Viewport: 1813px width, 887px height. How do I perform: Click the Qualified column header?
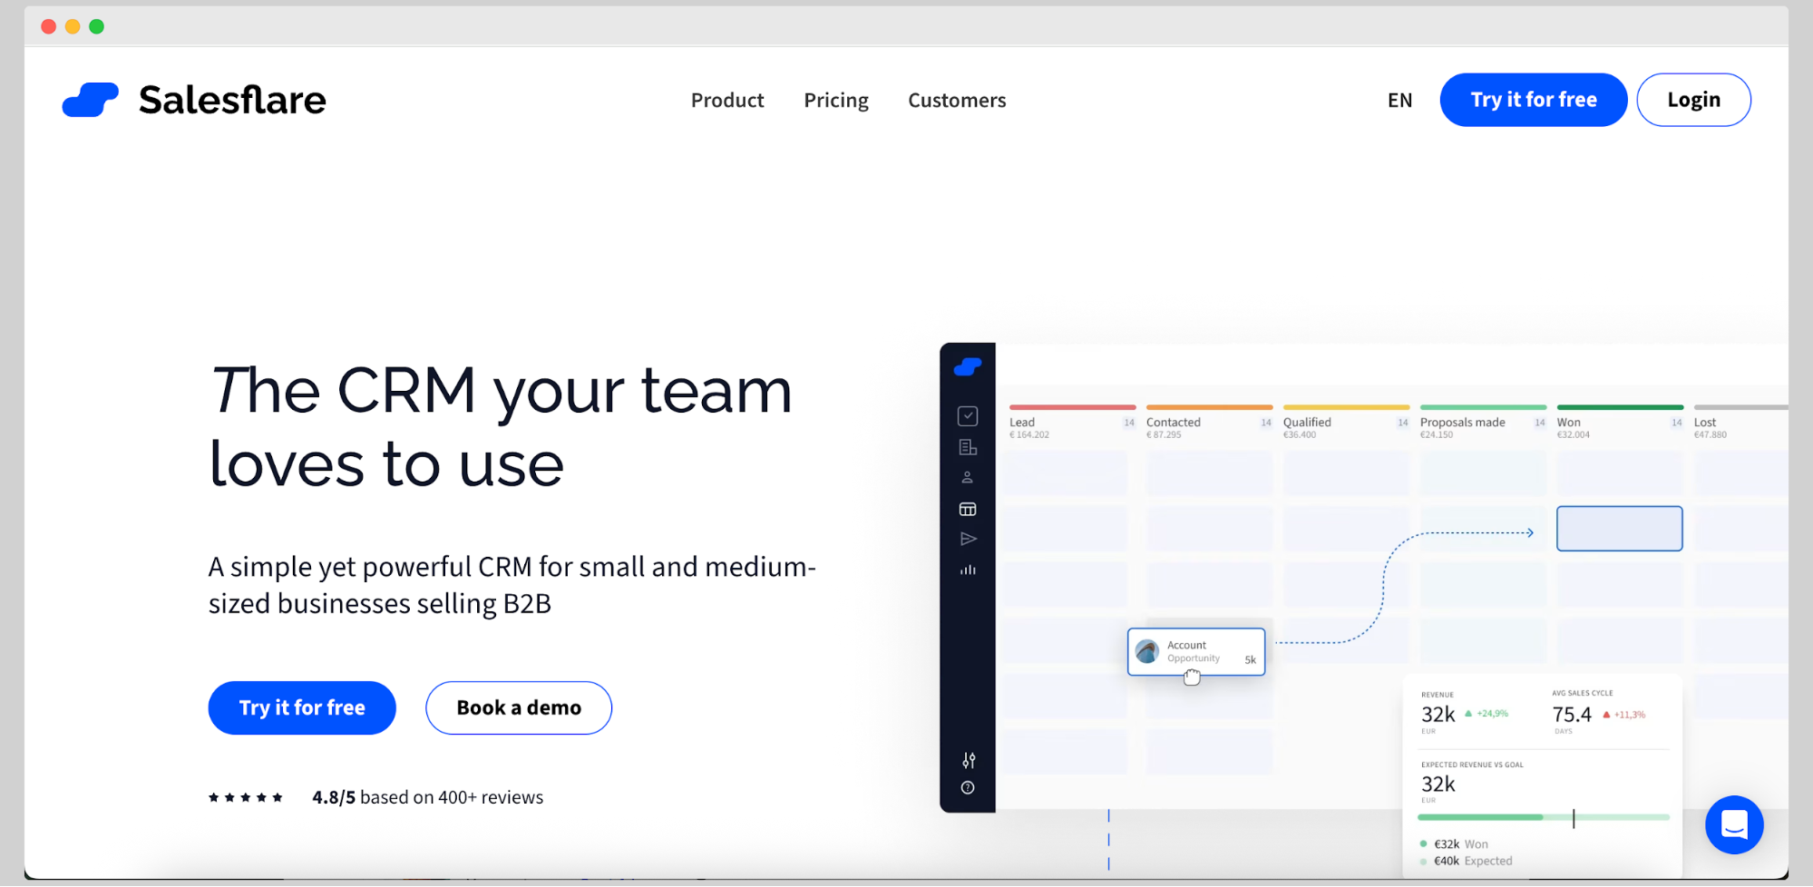pyautogui.click(x=1307, y=422)
